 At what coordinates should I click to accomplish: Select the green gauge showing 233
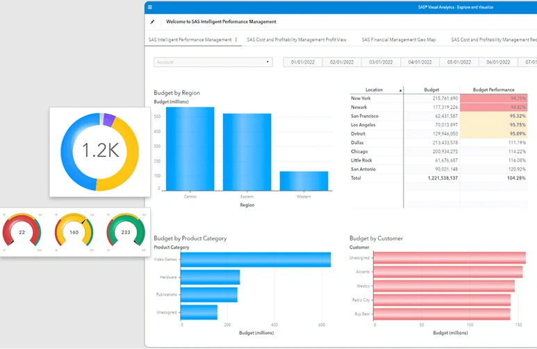[x=126, y=230]
